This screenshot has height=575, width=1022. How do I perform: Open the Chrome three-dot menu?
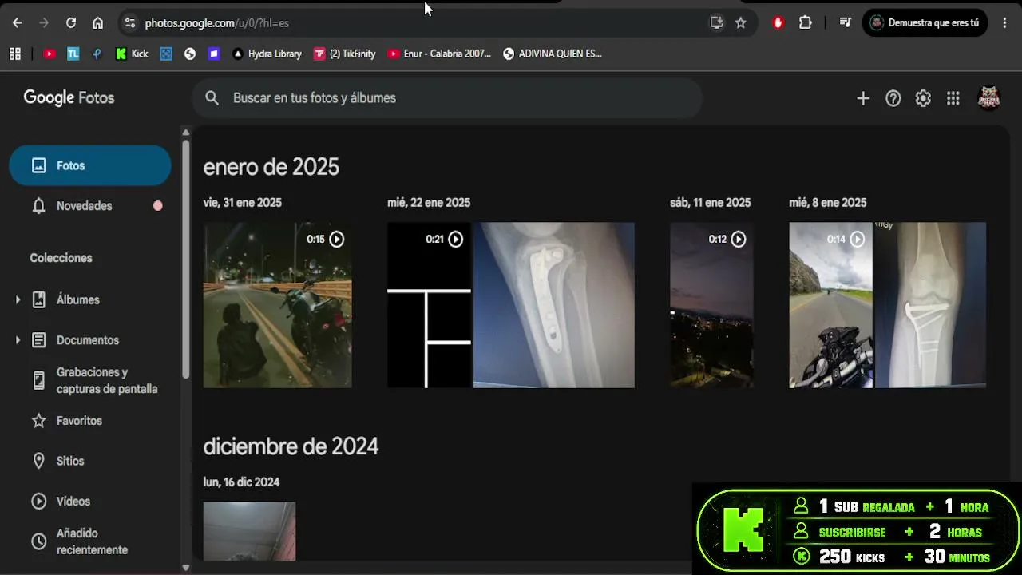[x=1004, y=23]
